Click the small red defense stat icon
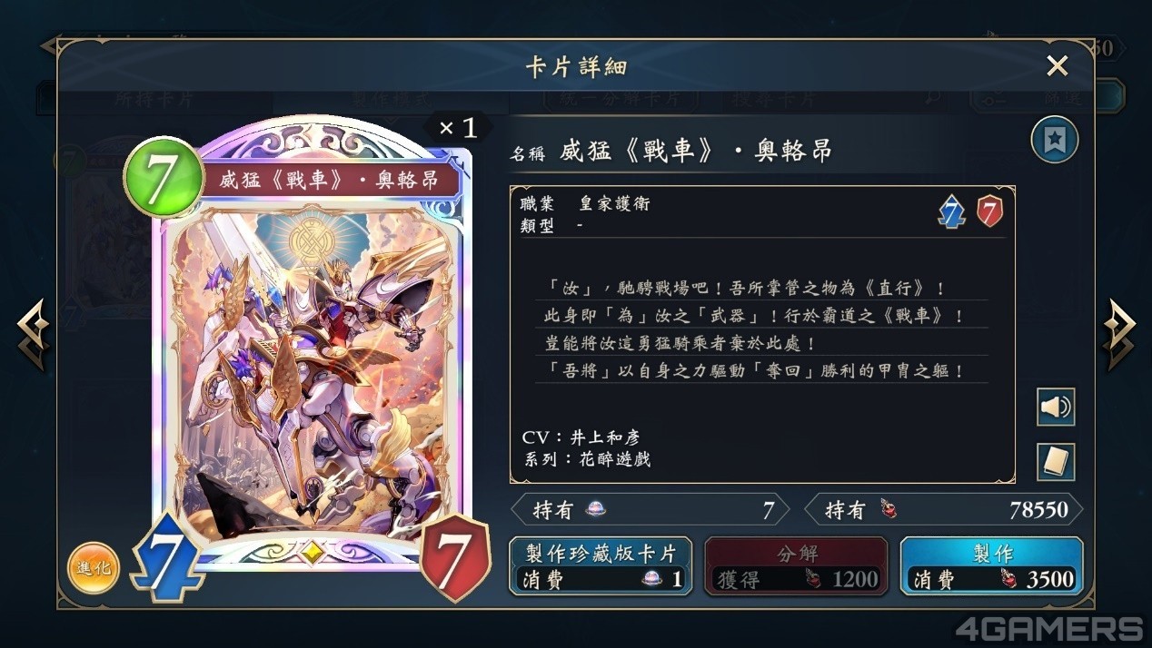 (989, 213)
